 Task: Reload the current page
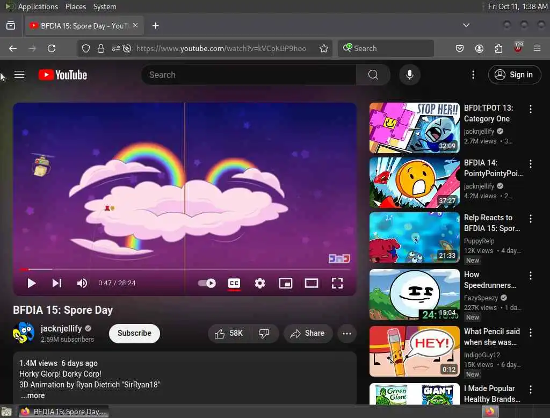coord(52,48)
